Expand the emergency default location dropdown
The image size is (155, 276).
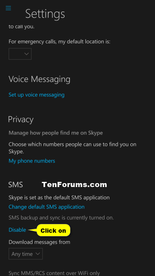(20, 54)
